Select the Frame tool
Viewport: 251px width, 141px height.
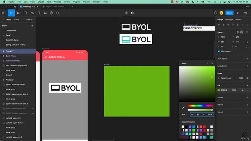(x=18, y=13)
